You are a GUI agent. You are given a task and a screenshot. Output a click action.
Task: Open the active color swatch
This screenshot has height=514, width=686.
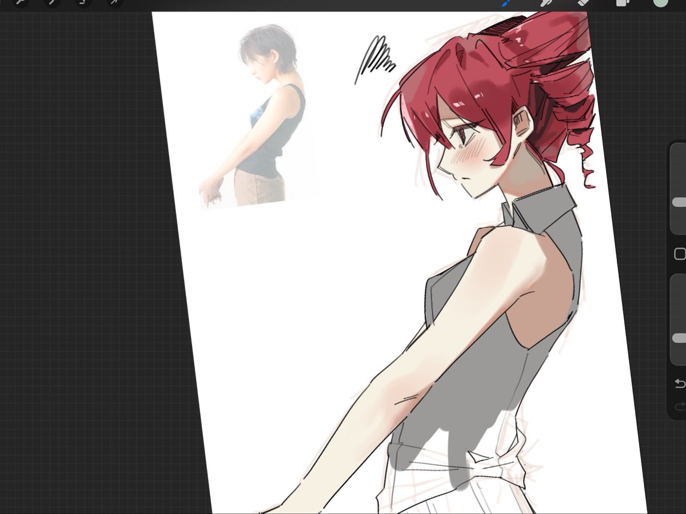click(660, 2)
